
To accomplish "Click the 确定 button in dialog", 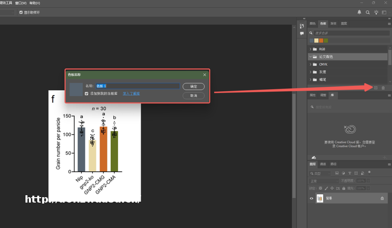I will [x=194, y=86].
